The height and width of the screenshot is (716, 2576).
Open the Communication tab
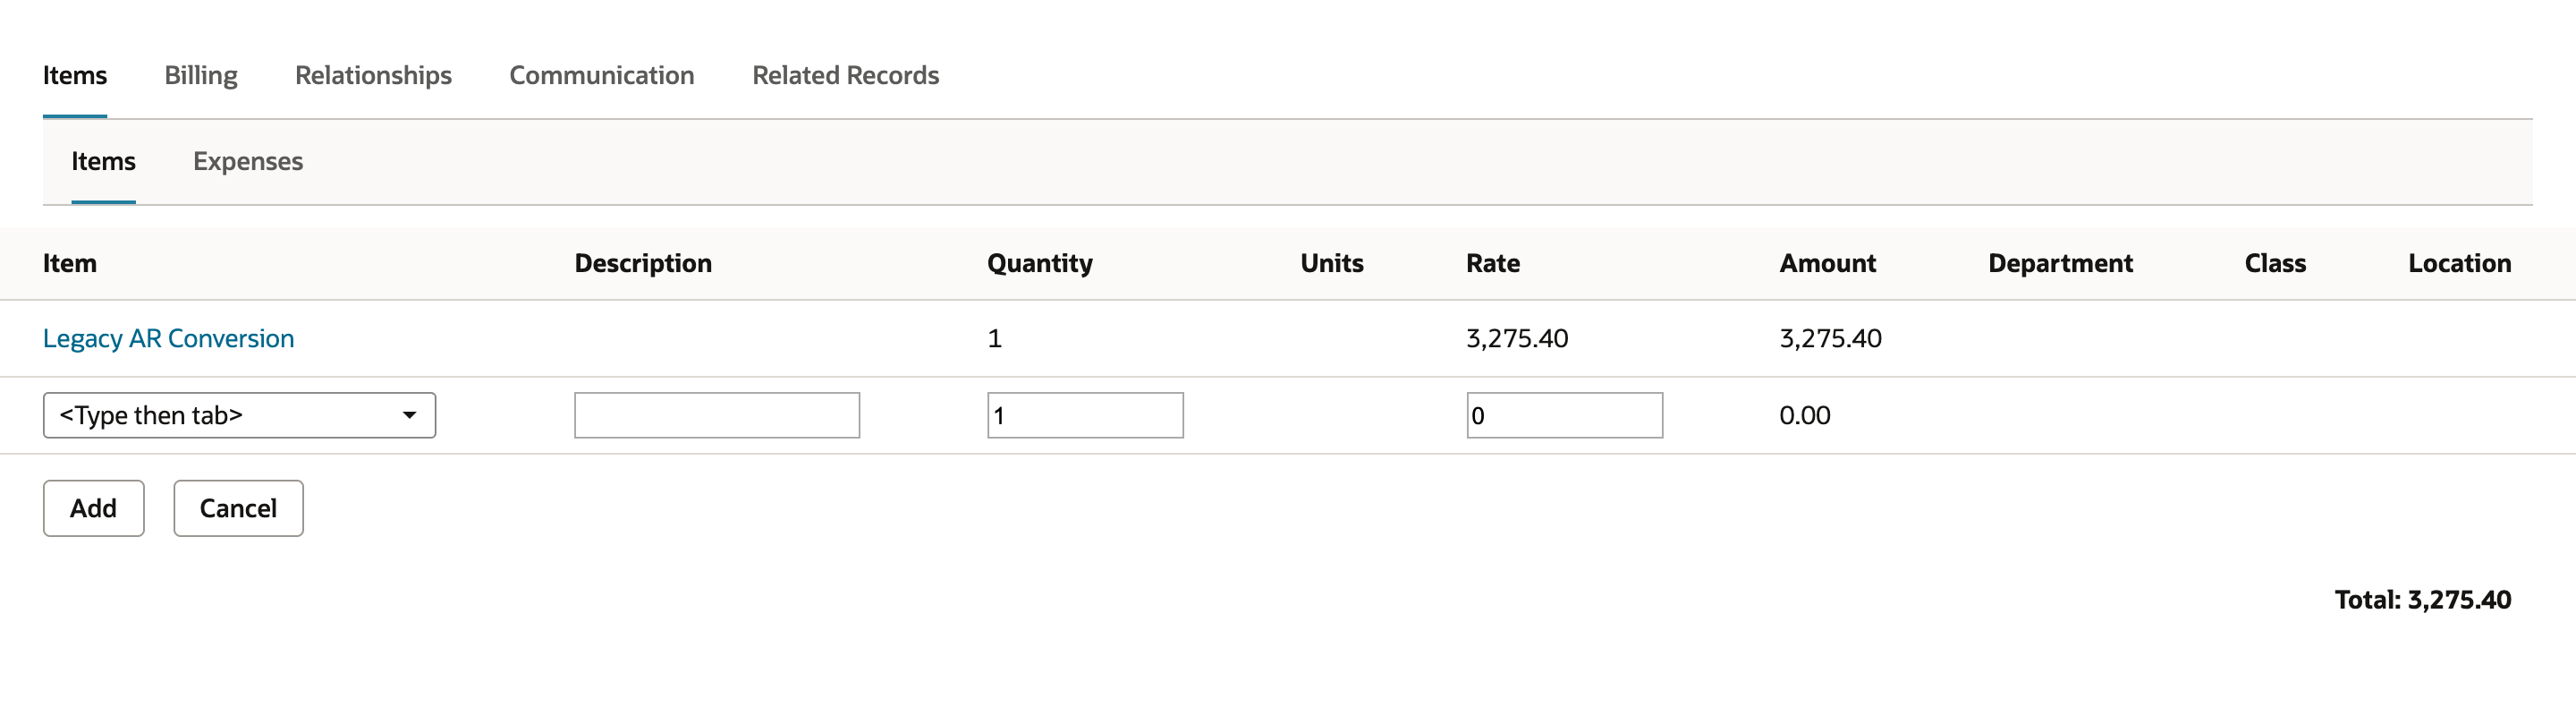[x=602, y=75]
